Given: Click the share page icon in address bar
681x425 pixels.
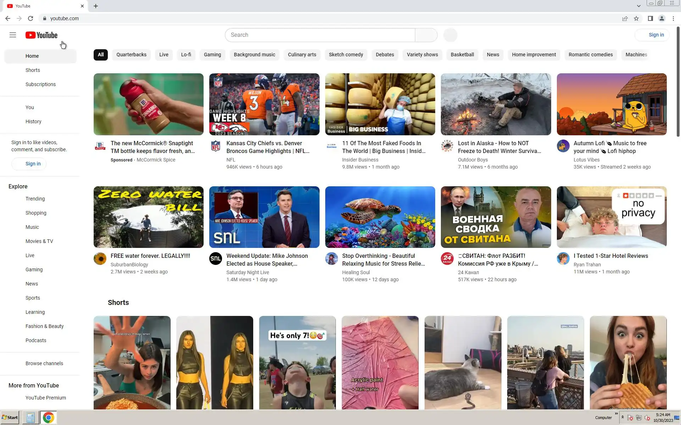Looking at the screenshot, I should click(x=625, y=18).
